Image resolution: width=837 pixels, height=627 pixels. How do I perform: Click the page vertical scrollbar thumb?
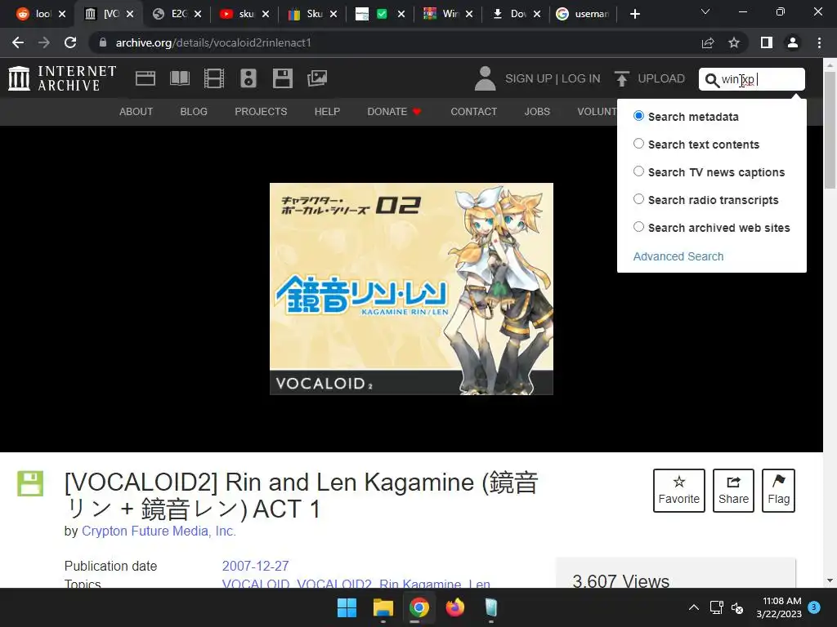pos(830,130)
